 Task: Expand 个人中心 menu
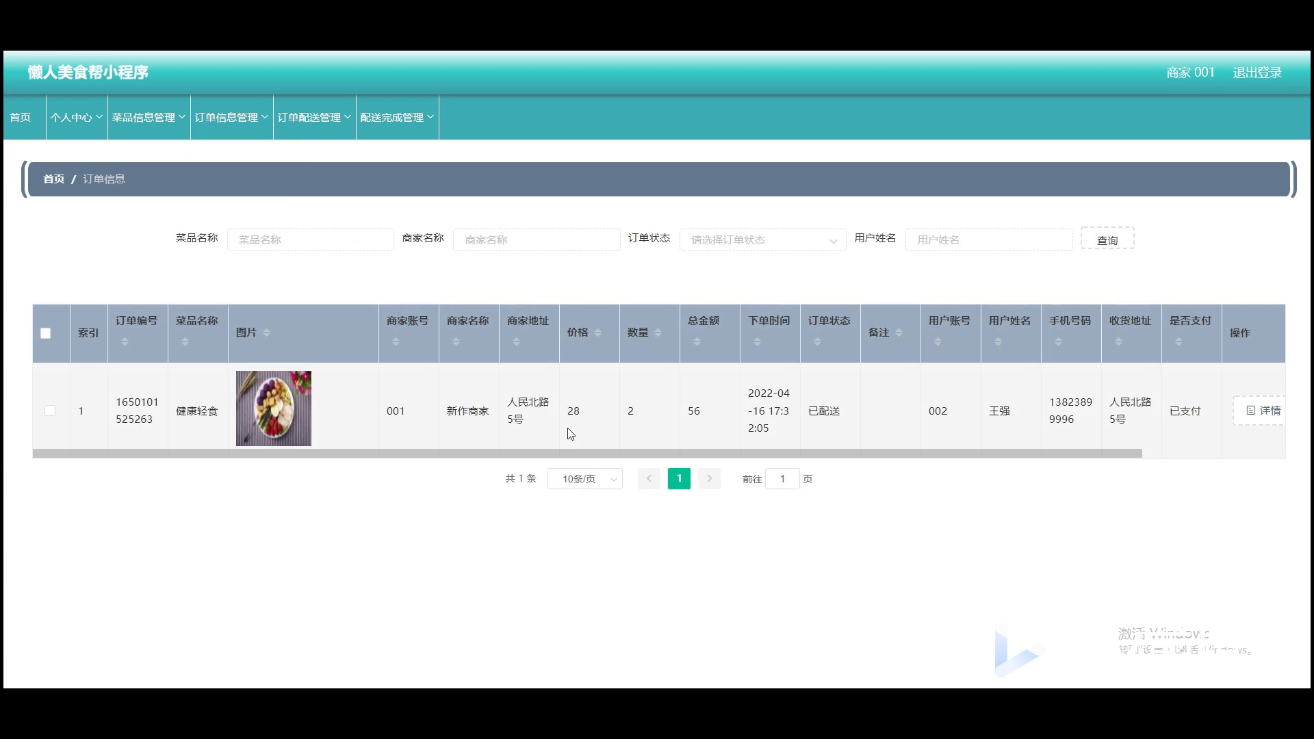tap(77, 118)
